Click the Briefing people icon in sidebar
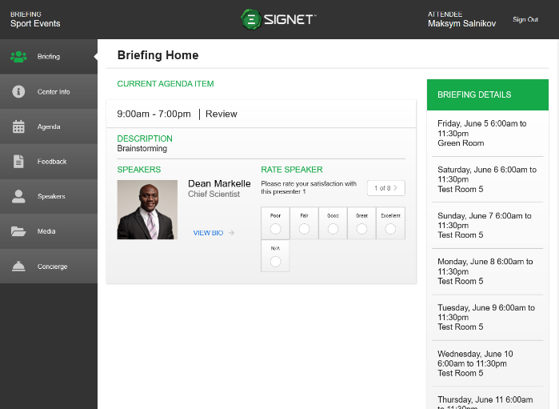 pos(18,57)
